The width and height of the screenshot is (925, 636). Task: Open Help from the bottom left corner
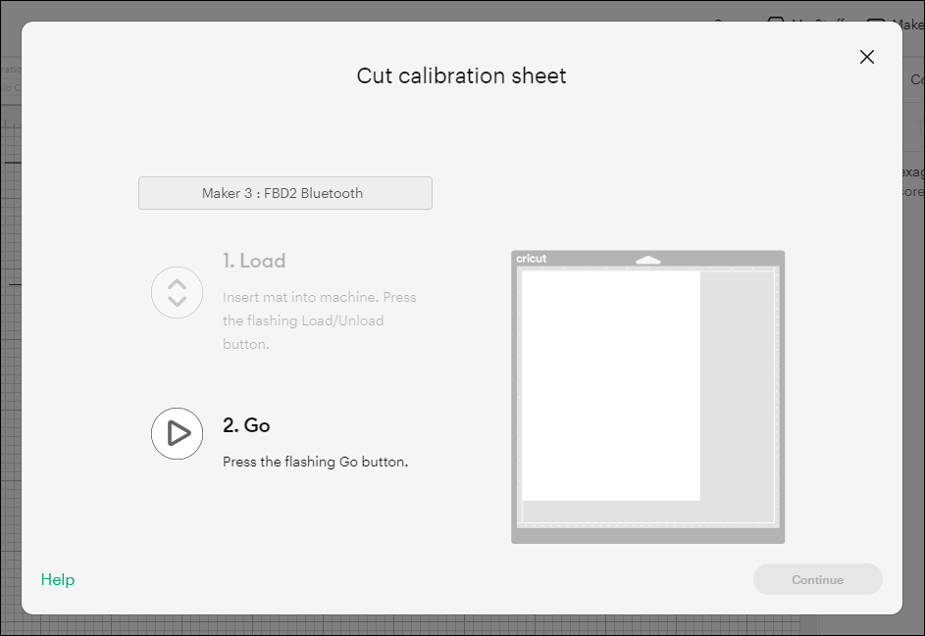point(57,579)
